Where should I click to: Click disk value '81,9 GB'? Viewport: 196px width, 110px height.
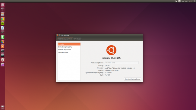[x=107, y=75]
